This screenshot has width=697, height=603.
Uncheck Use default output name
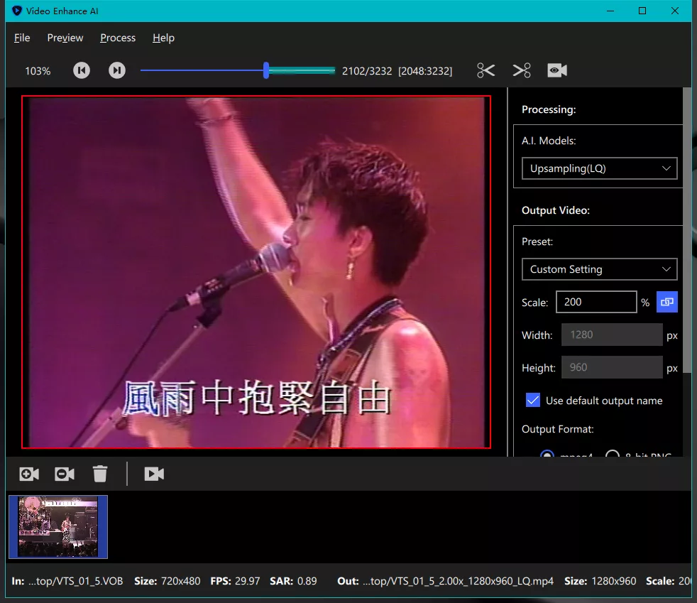(x=533, y=400)
